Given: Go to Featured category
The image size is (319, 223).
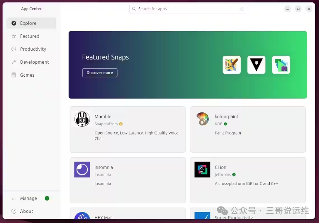Looking at the screenshot, I should pyautogui.click(x=31, y=36).
